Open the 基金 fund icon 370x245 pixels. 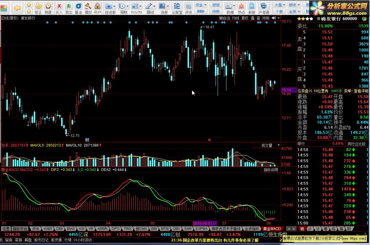(79, 8)
